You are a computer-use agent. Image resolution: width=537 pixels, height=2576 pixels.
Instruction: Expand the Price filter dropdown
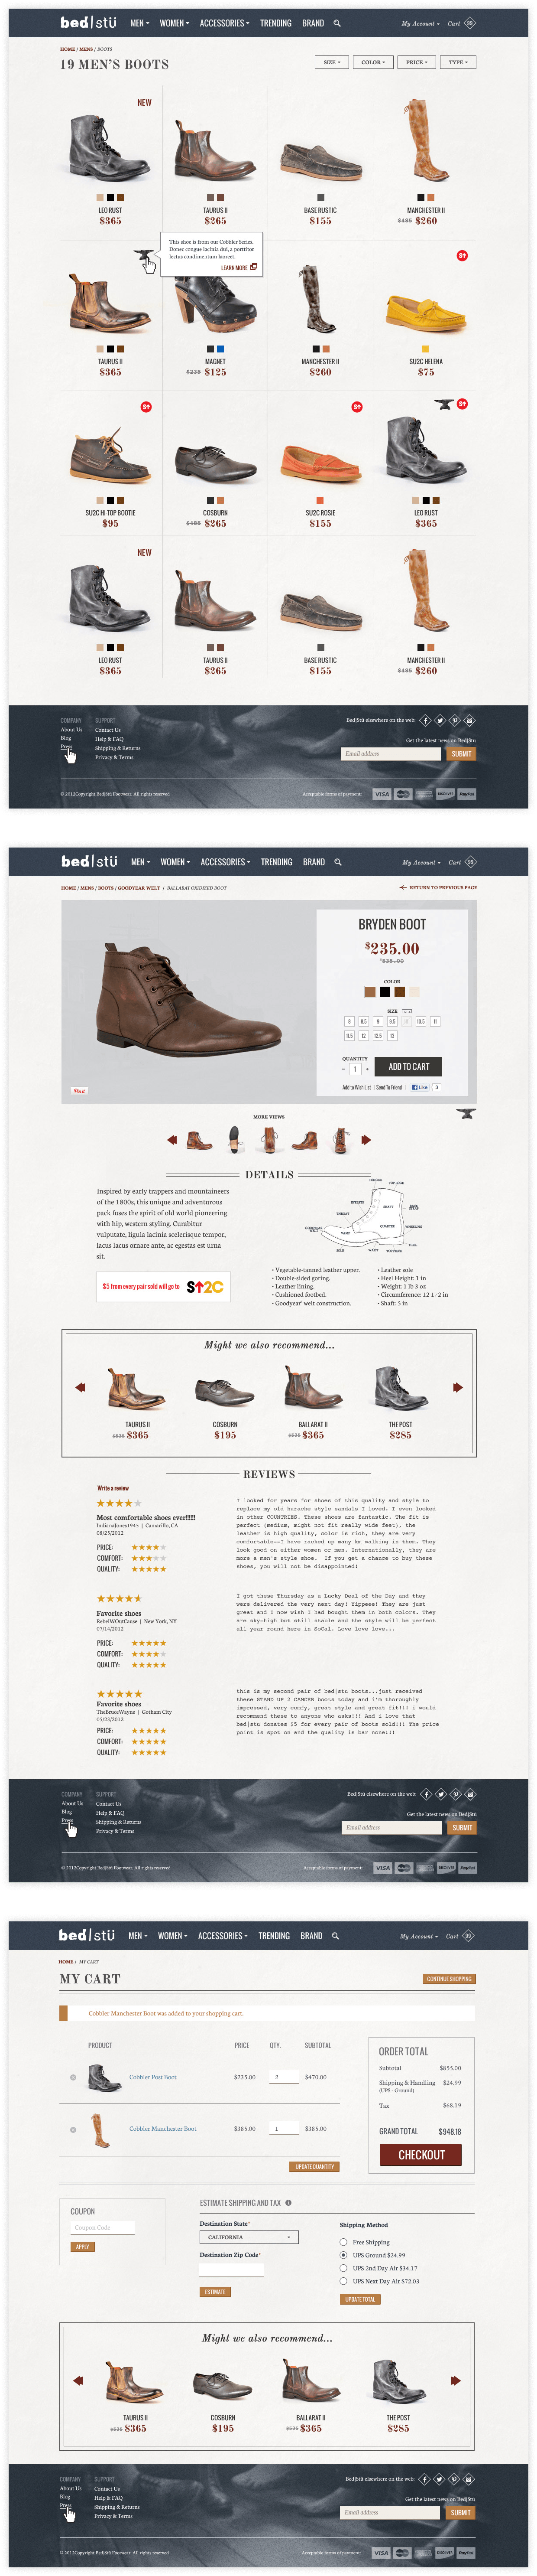pos(416,62)
